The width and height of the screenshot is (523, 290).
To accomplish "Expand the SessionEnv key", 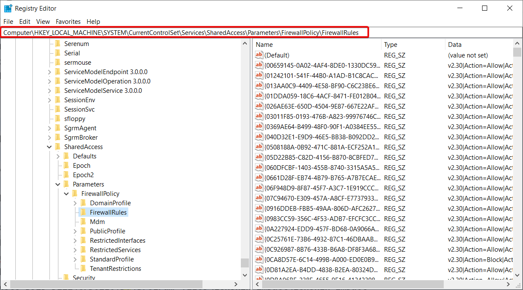I will point(49,100).
